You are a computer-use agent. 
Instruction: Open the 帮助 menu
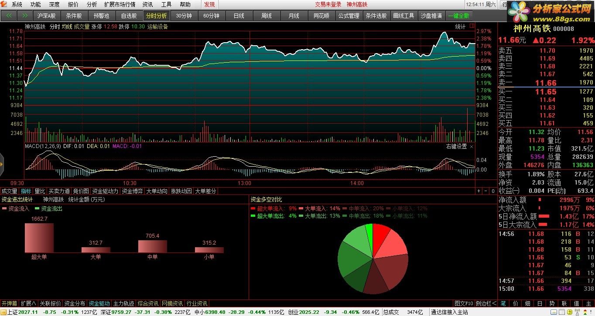click(185, 4)
